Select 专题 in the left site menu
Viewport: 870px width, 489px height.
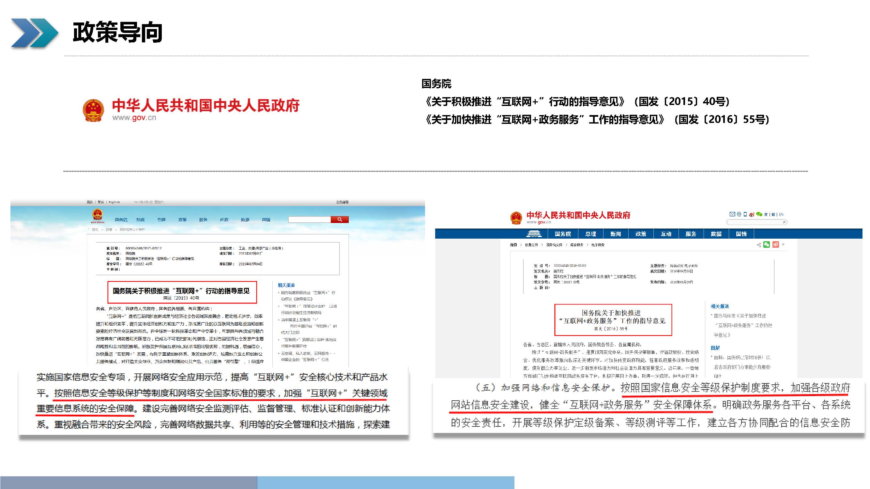point(161,220)
